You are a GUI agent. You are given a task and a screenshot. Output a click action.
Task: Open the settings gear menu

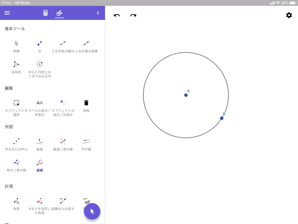289,15
